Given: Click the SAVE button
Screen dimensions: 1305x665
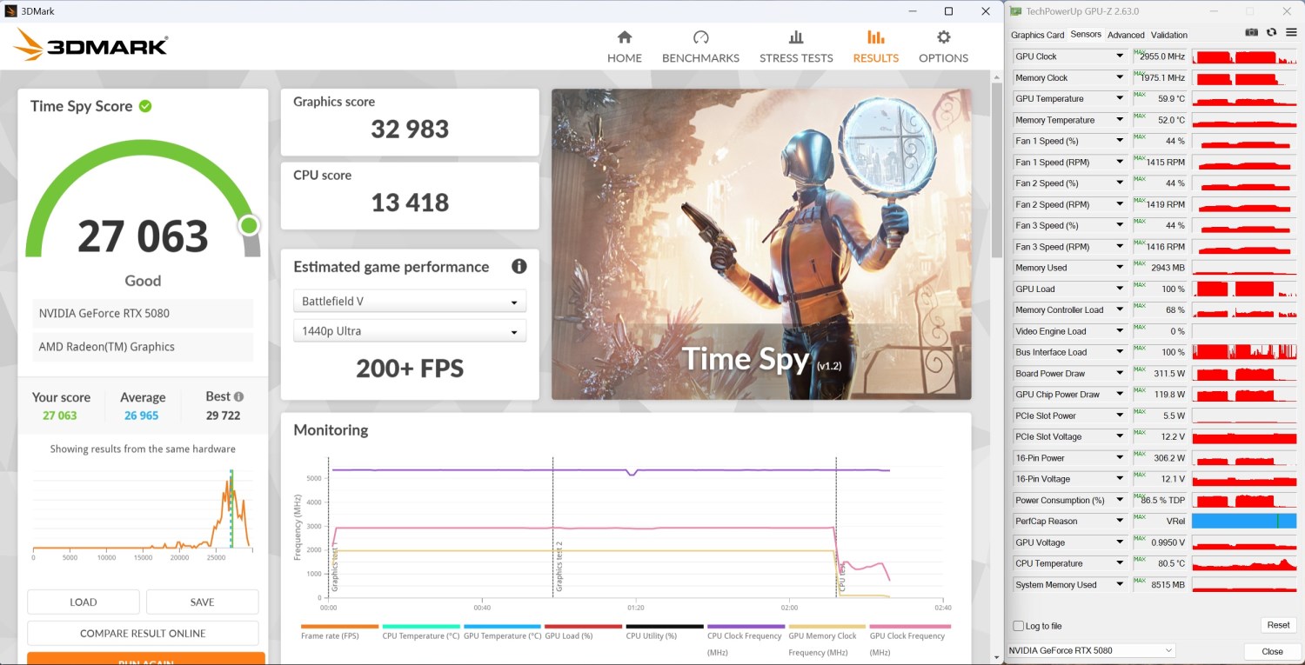Looking at the screenshot, I should coord(202,602).
